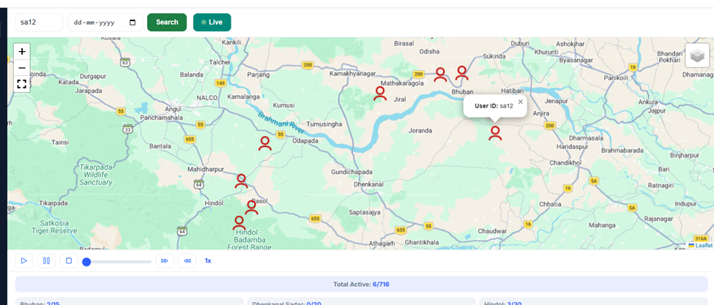Click the user marker below the sa12 popup
This screenshot has width=714, height=305.
495,133
